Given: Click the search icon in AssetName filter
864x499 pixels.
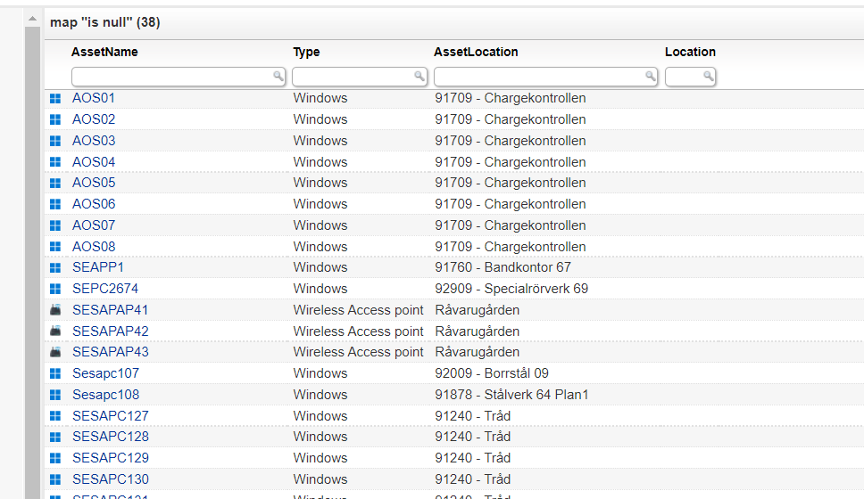Looking at the screenshot, I should click(x=278, y=77).
